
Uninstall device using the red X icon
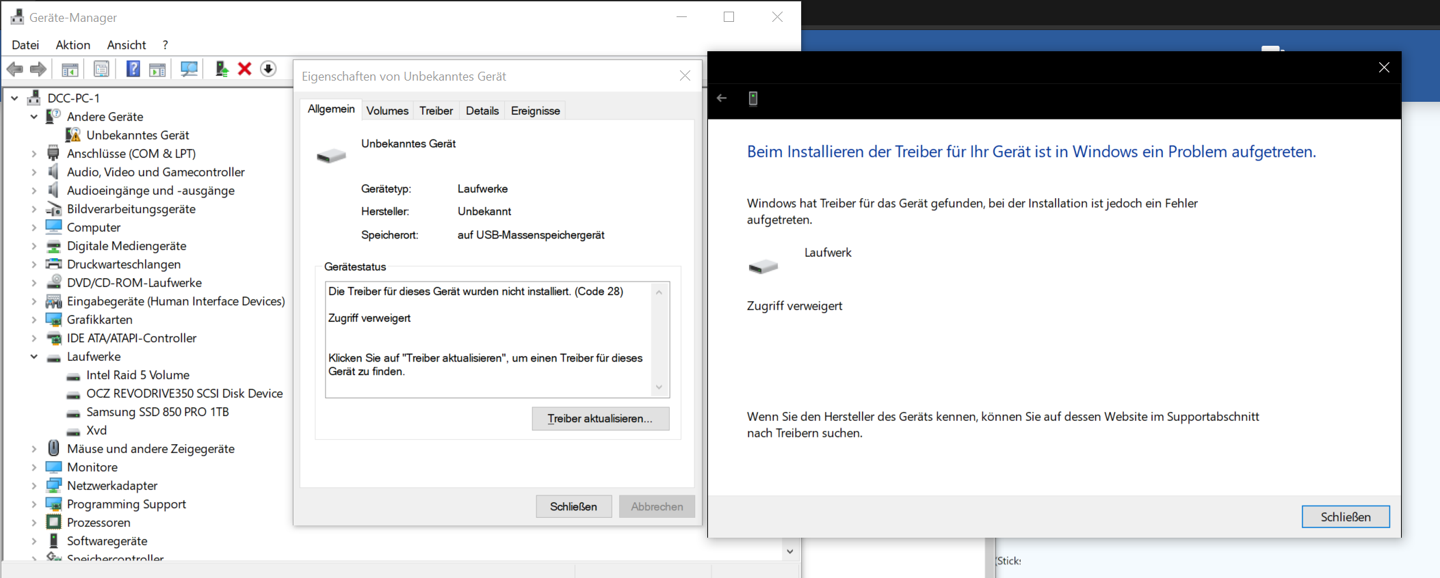pyautogui.click(x=244, y=69)
